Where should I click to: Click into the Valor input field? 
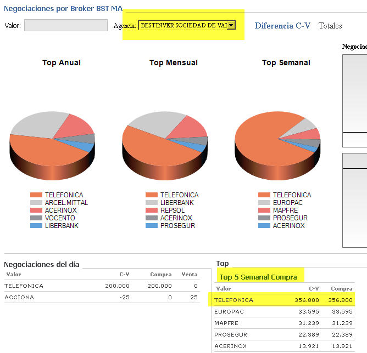point(66,25)
